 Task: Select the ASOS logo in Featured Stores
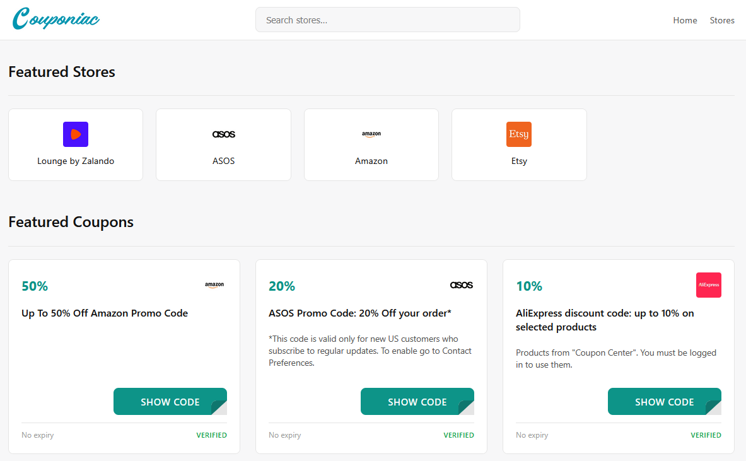click(x=224, y=134)
